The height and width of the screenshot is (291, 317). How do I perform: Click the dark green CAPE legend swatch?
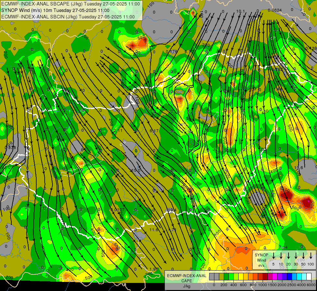coord(226,276)
